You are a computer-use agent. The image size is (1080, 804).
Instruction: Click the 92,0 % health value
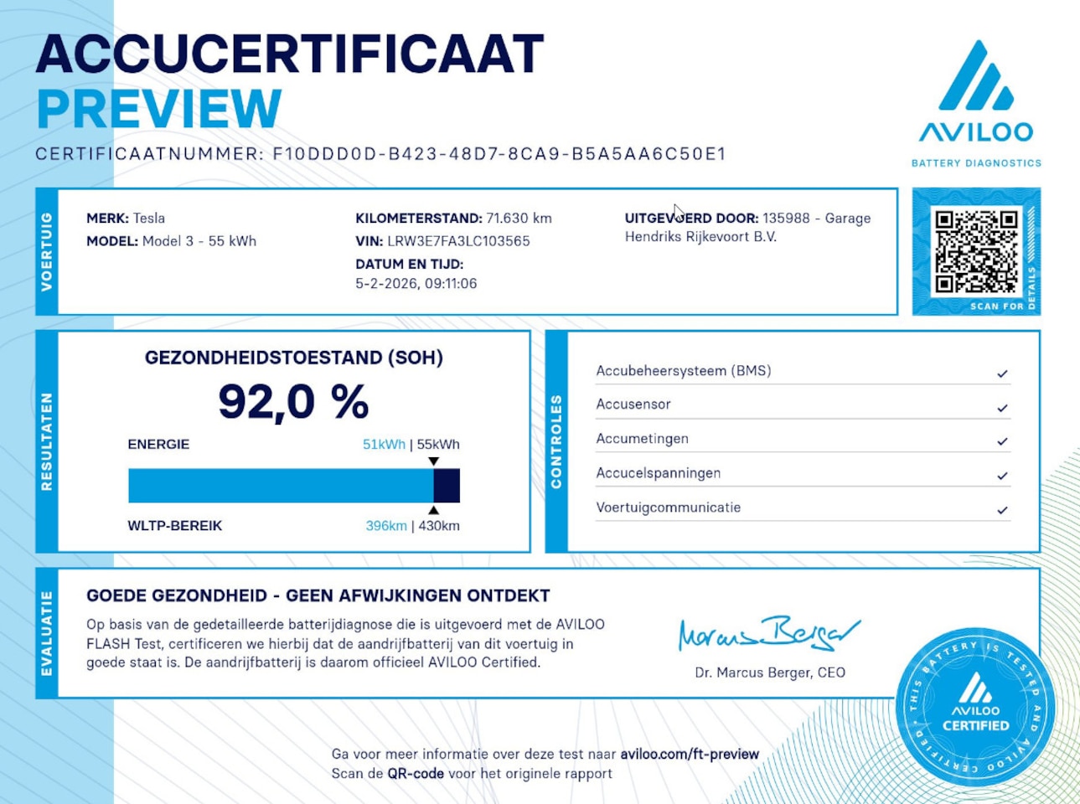(x=293, y=402)
